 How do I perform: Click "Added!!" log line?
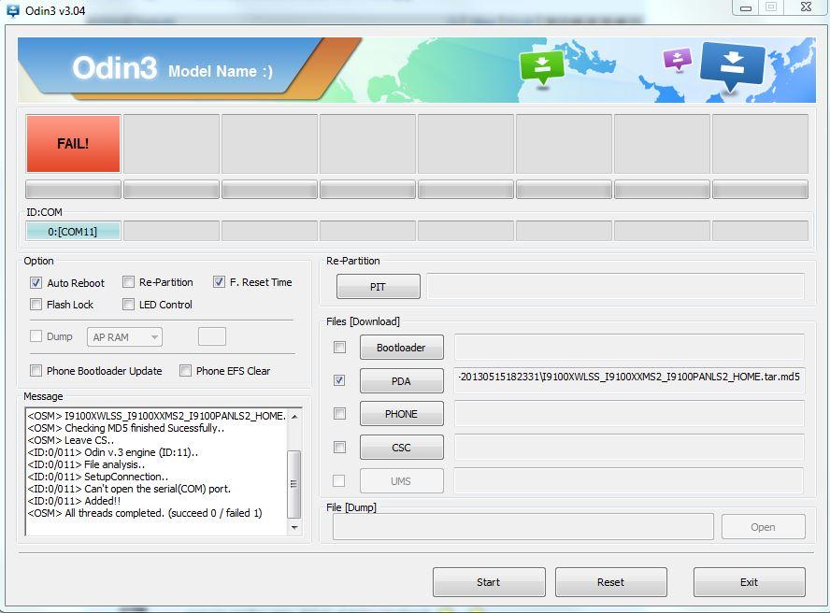(x=74, y=501)
